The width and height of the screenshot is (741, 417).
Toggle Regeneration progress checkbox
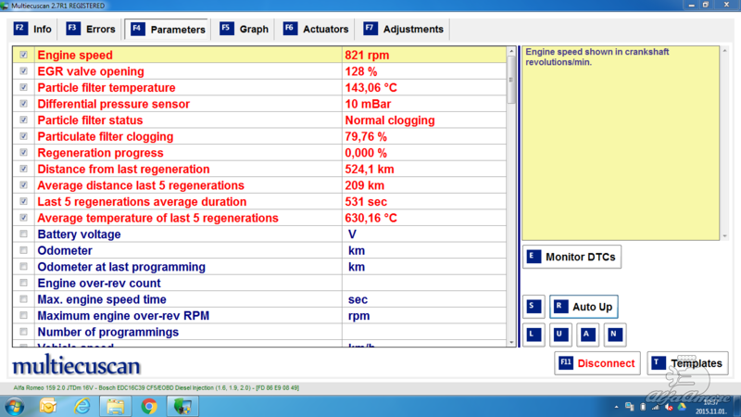[x=24, y=153]
